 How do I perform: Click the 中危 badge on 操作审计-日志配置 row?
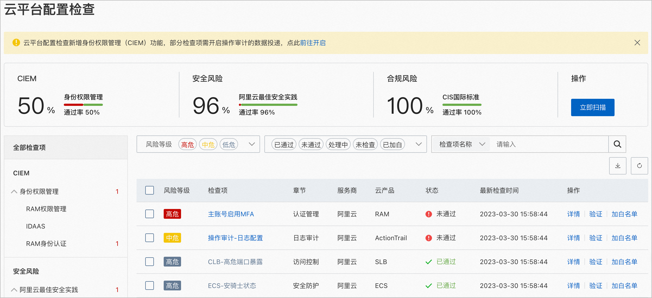[x=172, y=238]
